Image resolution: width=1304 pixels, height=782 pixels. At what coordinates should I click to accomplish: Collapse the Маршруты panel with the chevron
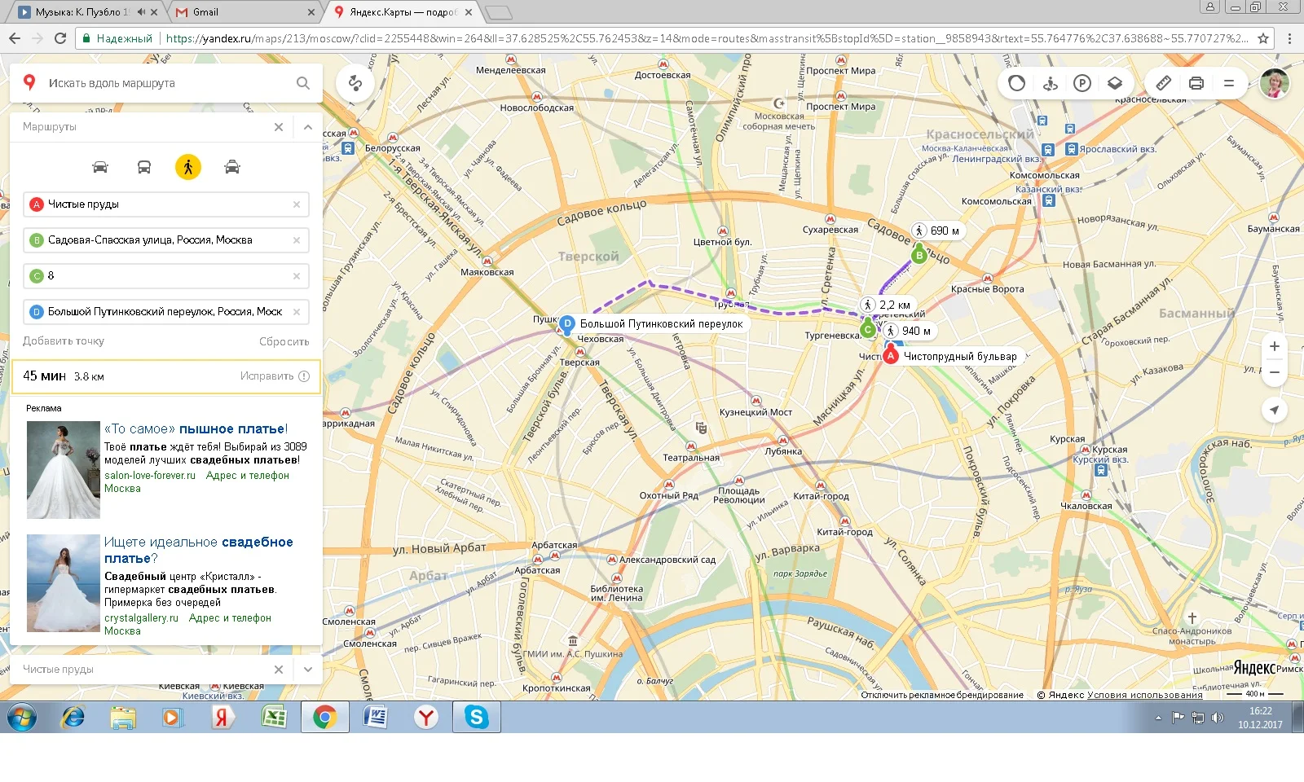(x=307, y=127)
